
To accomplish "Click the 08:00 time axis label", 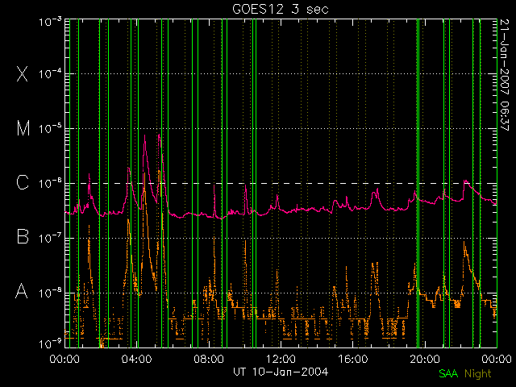I will tap(209, 358).
